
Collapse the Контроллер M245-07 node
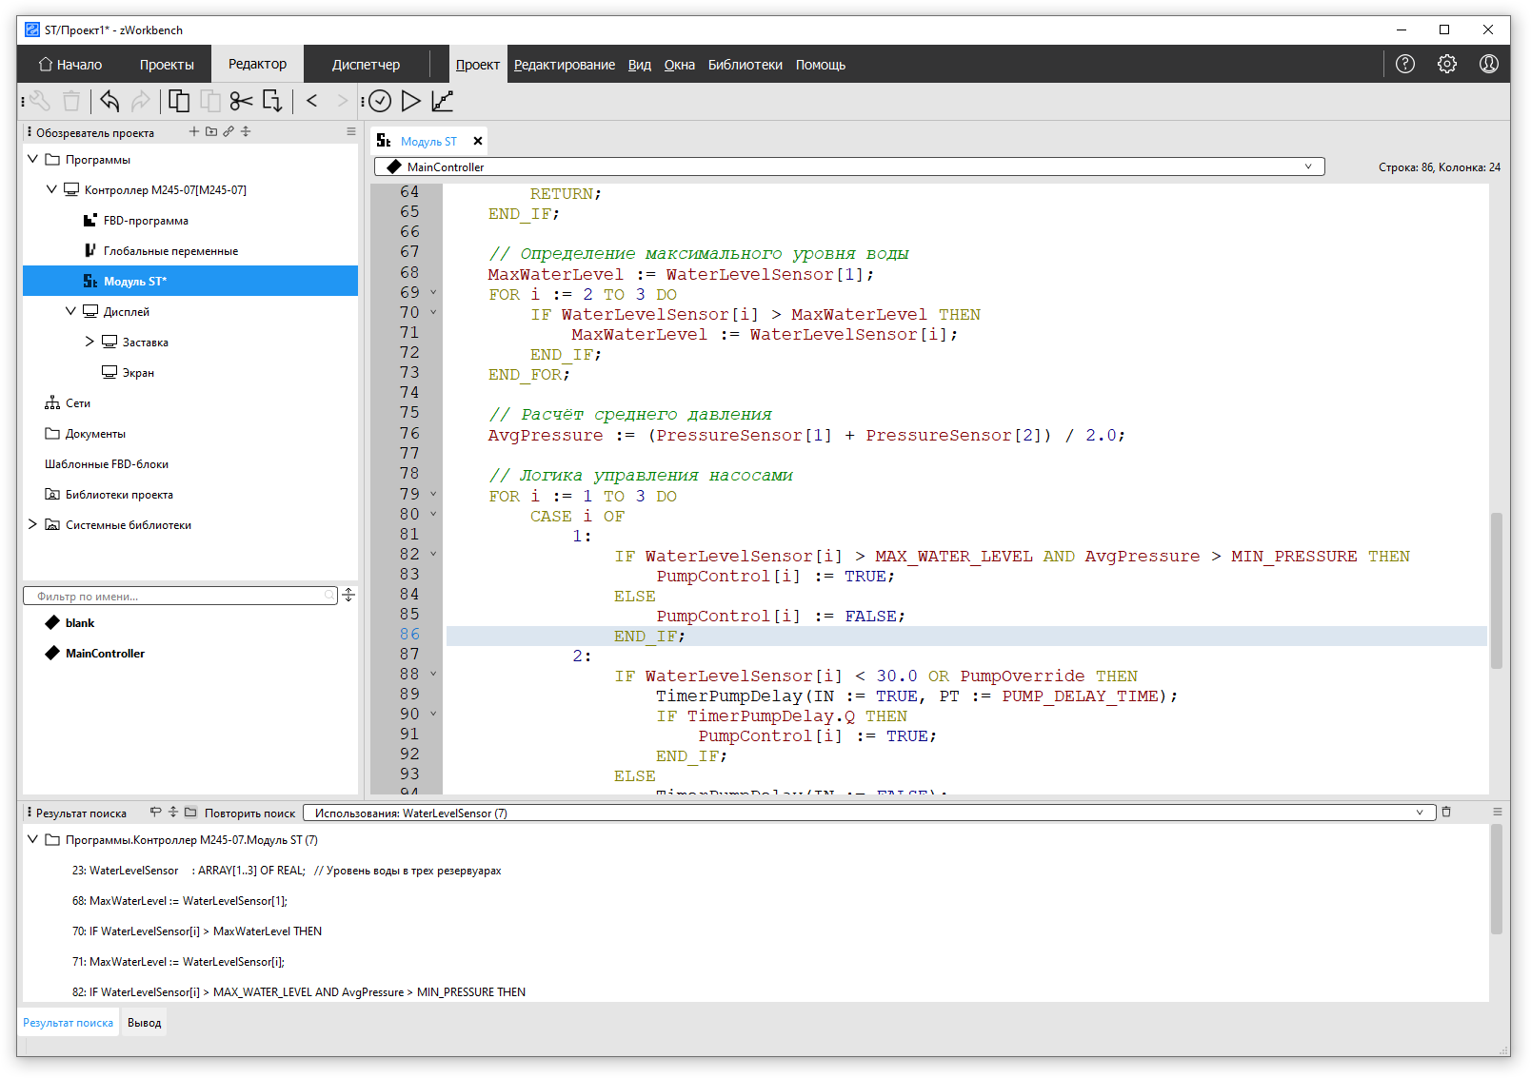click(x=52, y=189)
